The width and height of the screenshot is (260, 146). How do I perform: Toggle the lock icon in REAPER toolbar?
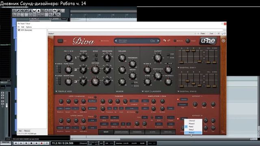point(58,11)
